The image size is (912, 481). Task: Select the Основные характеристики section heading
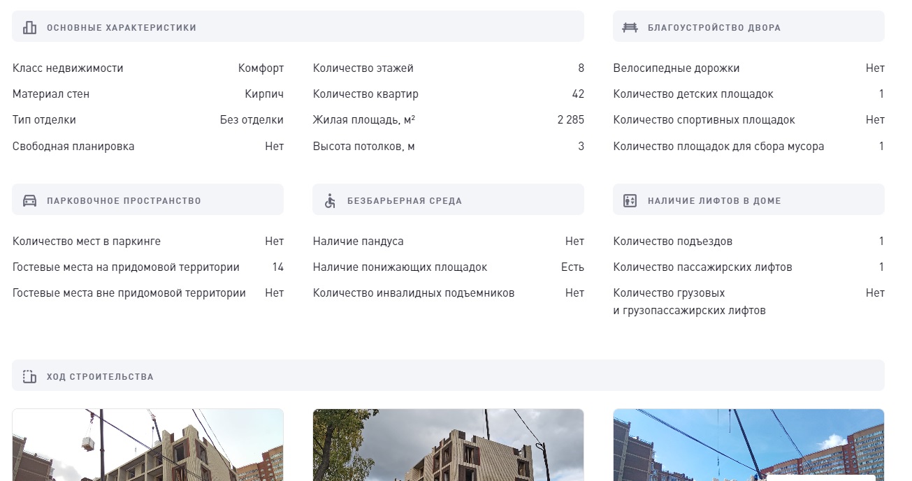[x=122, y=28]
